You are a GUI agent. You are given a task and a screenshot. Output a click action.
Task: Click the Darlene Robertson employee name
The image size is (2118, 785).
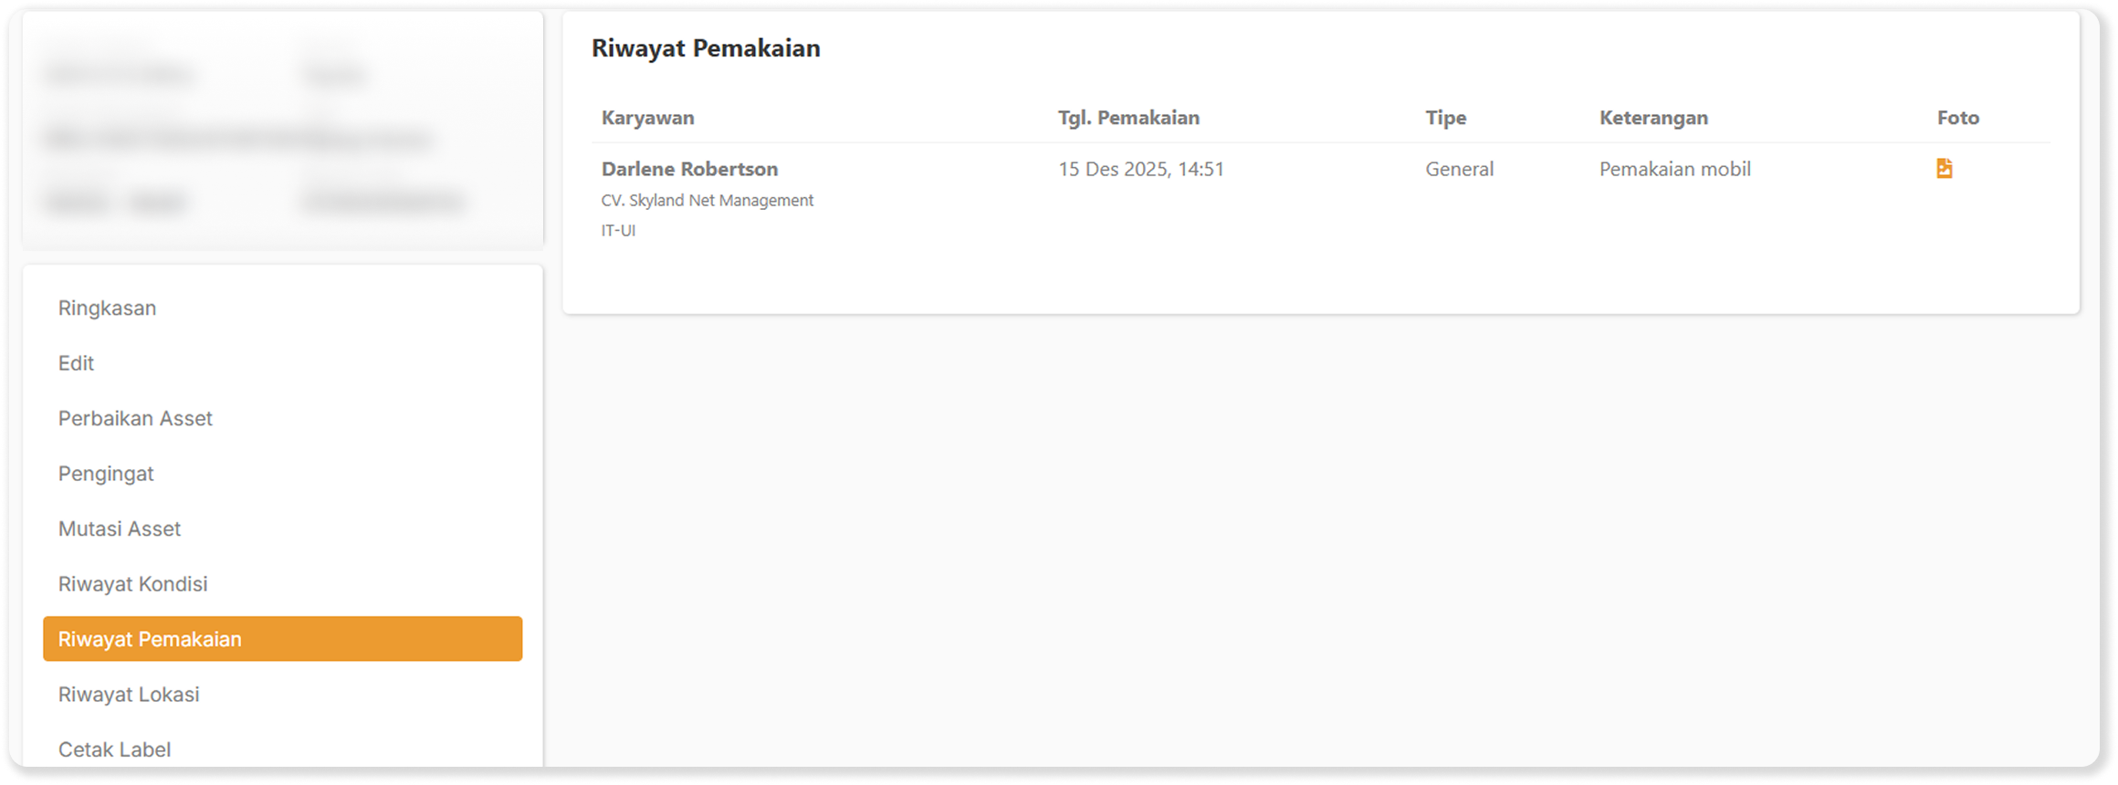click(x=690, y=169)
